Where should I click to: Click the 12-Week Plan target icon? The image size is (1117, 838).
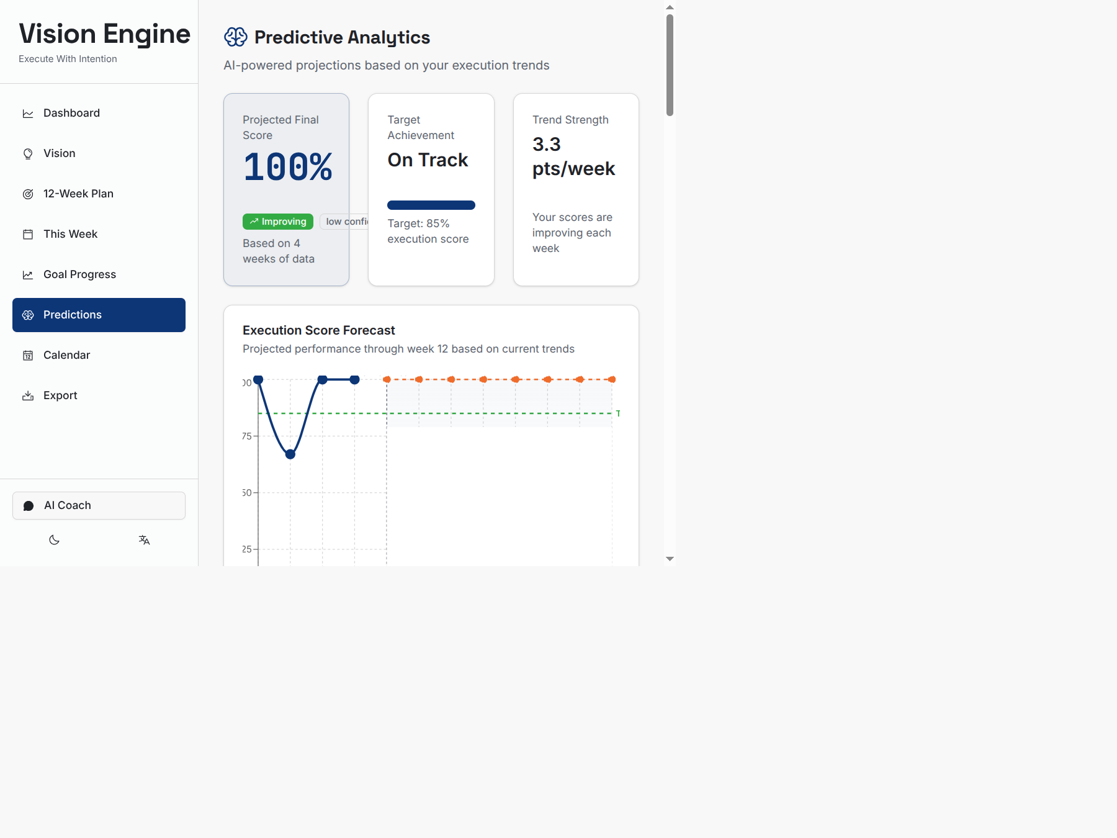click(28, 194)
